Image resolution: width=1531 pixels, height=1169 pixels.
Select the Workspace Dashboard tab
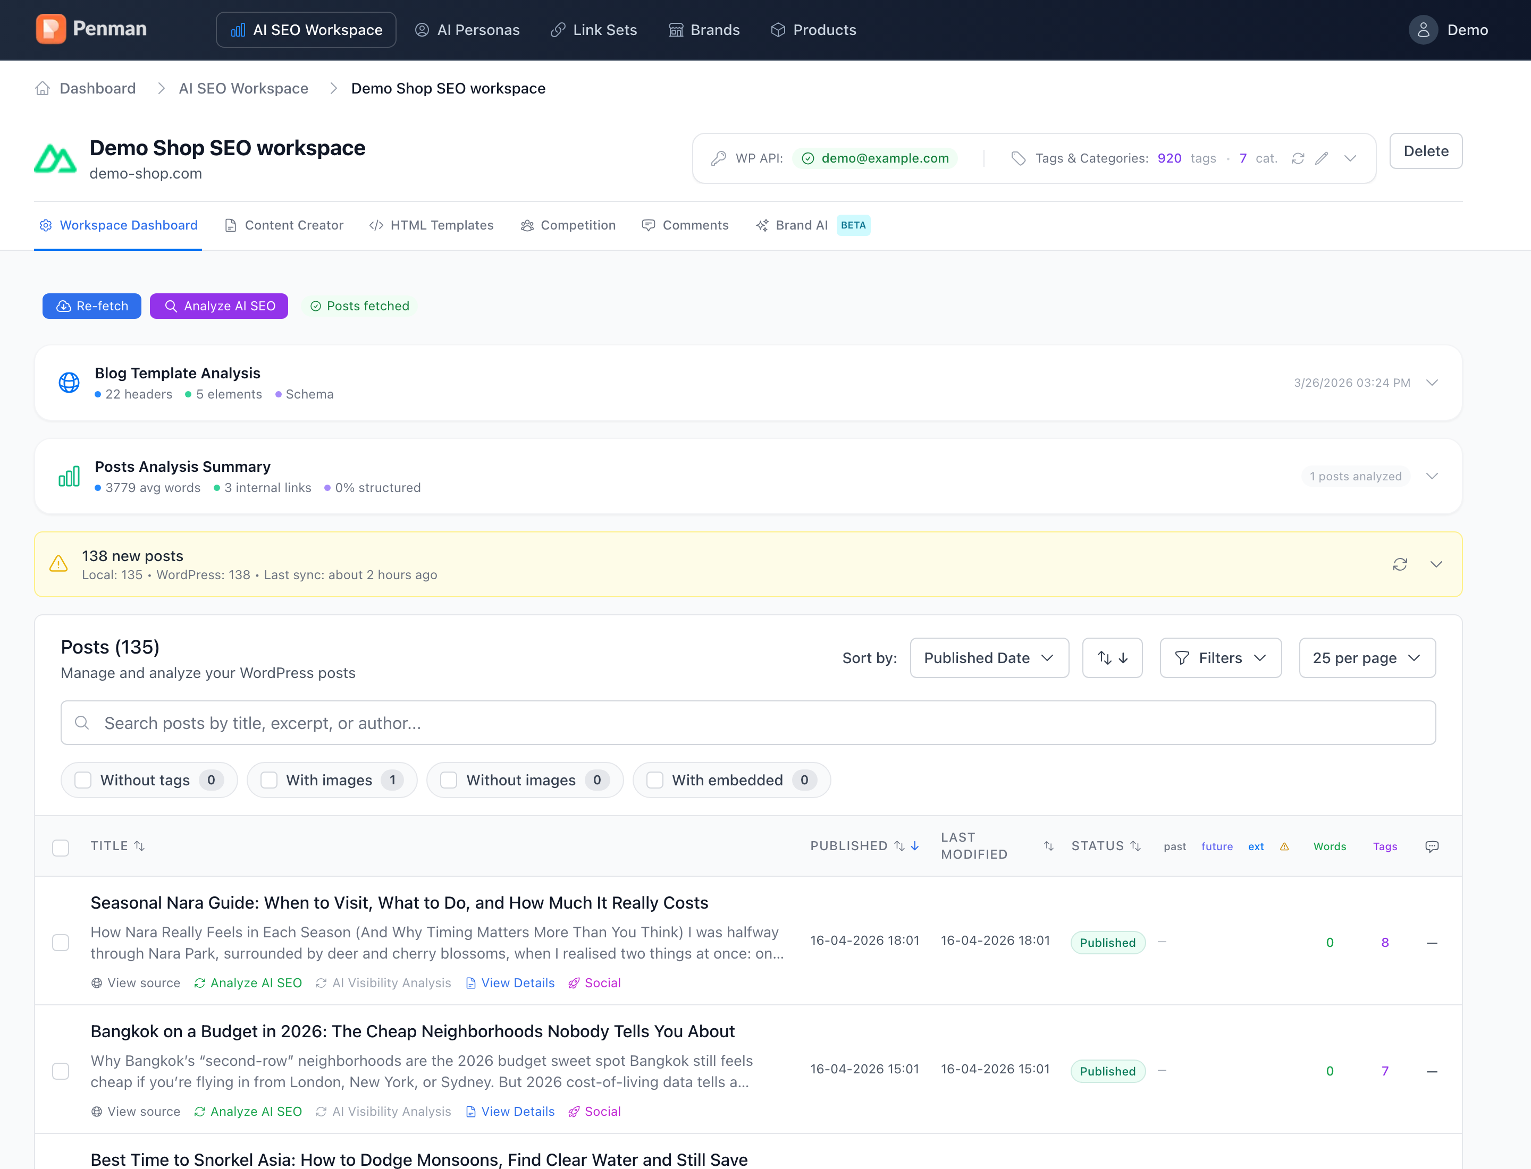click(x=119, y=225)
